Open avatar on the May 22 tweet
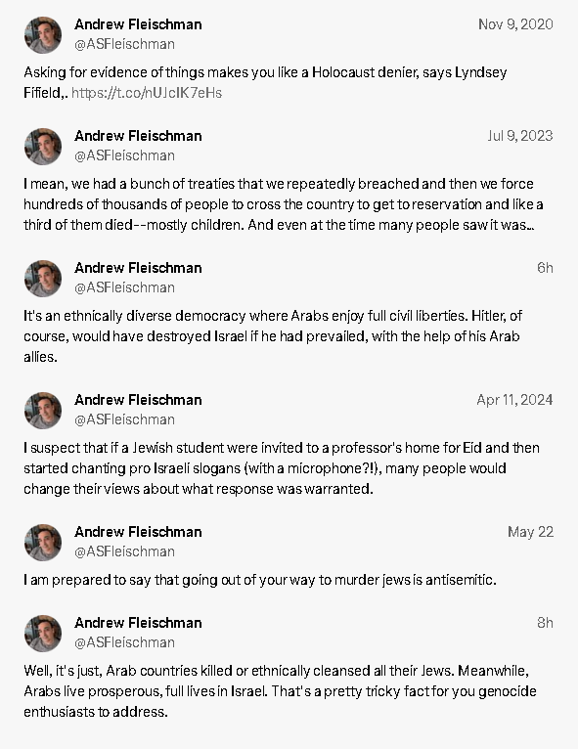Image resolution: width=578 pixels, height=749 pixels. click(x=43, y=542)
